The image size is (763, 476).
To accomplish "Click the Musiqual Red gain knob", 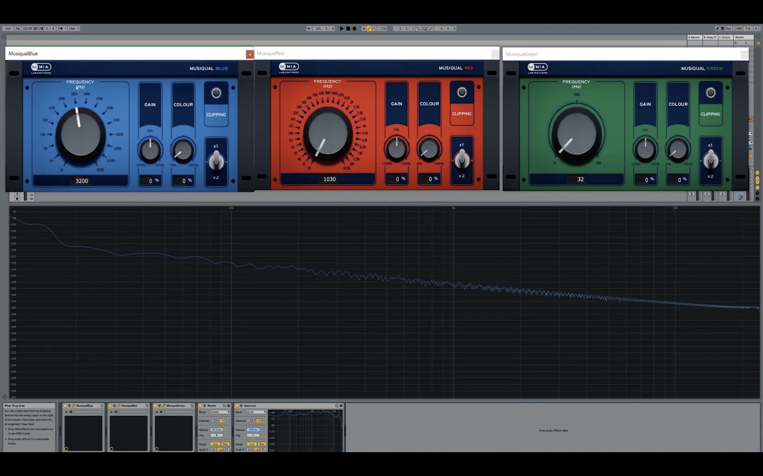I will [396, 149].
